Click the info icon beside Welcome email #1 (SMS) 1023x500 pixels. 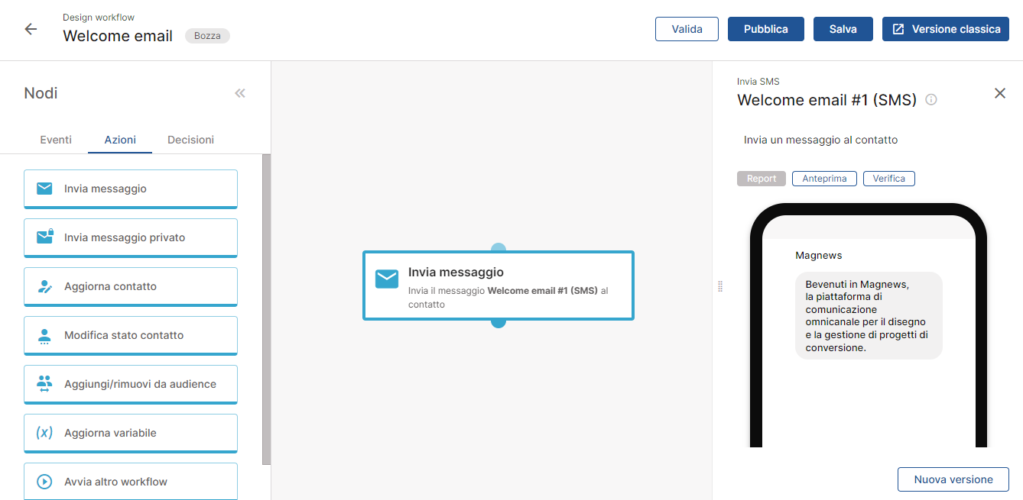coord(931,100)
